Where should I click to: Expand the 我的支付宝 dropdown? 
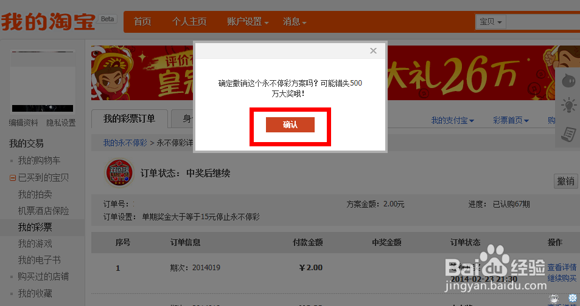coord(452,120)
